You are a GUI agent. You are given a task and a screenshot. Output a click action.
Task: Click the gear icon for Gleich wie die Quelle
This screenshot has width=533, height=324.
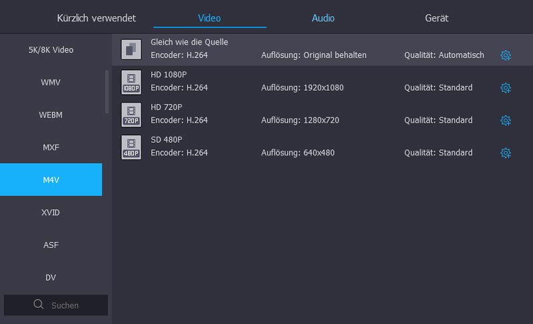505,55
